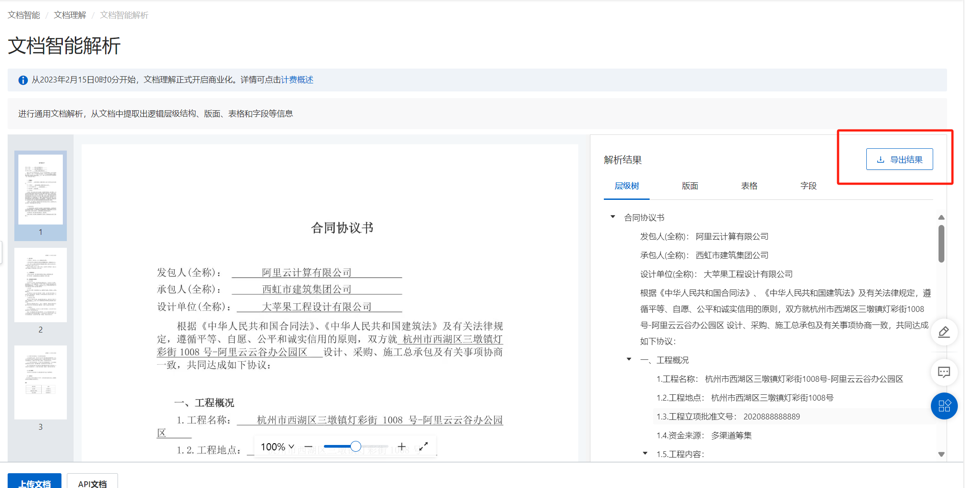Select the 1.4.资金来源 tree row
The height and width of the screenshot is (488, 965).
[x=704, y=436]
